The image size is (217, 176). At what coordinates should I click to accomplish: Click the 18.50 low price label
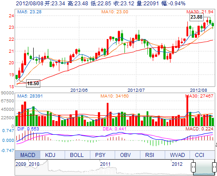(x=33, y=83)
